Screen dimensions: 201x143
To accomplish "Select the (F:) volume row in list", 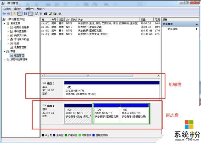I will [100, 34].
